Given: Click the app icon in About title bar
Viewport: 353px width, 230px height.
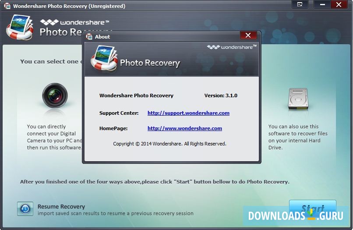Looking at the screenshot, I should tap(89, 37).
